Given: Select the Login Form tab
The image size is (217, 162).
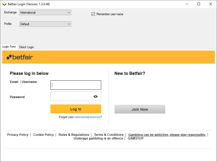Looking at the screenshot, I should [9, 47].
